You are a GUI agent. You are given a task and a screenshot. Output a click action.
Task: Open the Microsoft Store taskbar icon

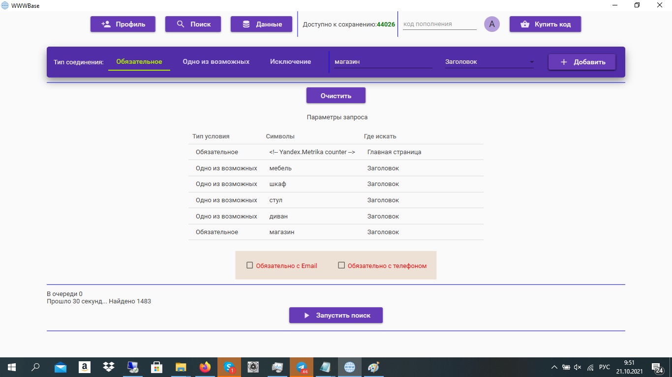coord(157,367)
